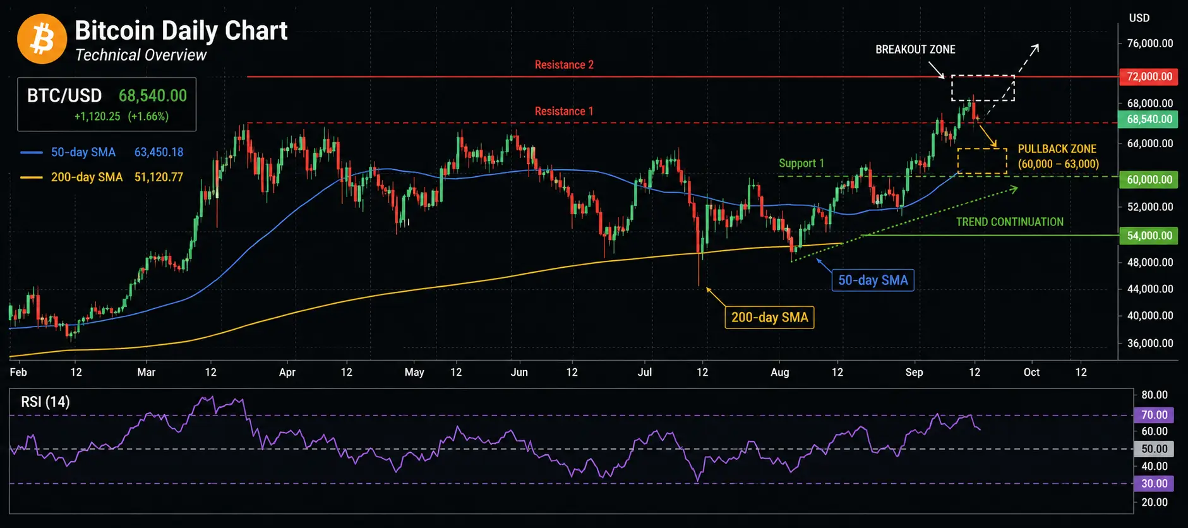Screen dimensions: 1188x528
Task: Click the 48,000.00 price axis label
Action: [x=1150, y=262]
